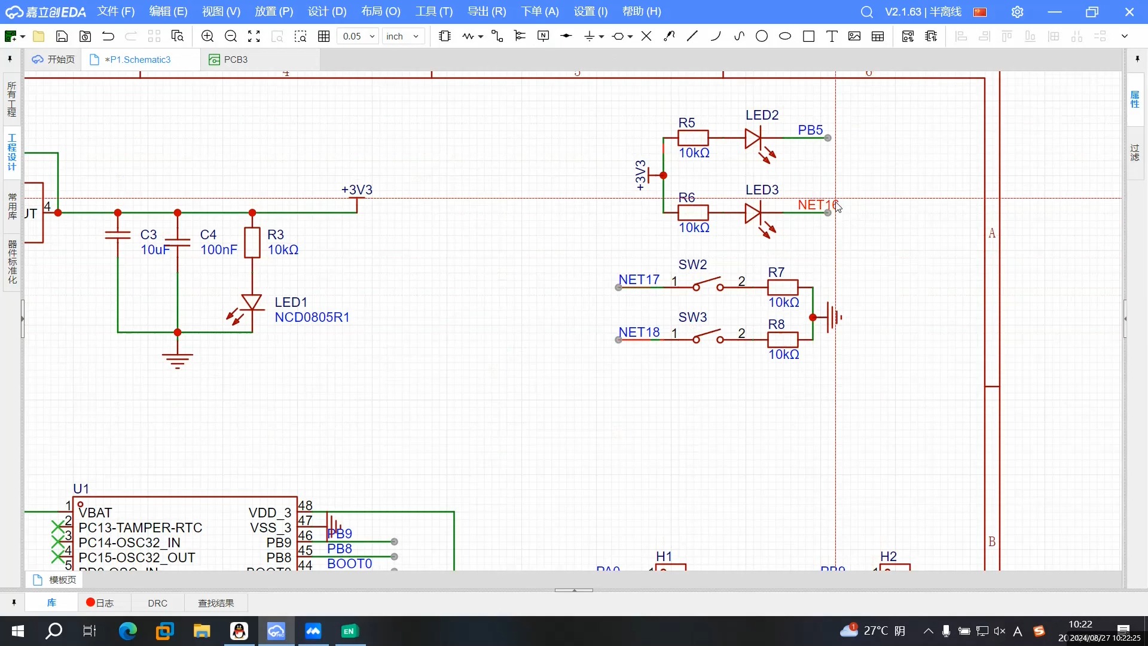
Task: Open settings gear in title bar
Action: click(1018, 12)
